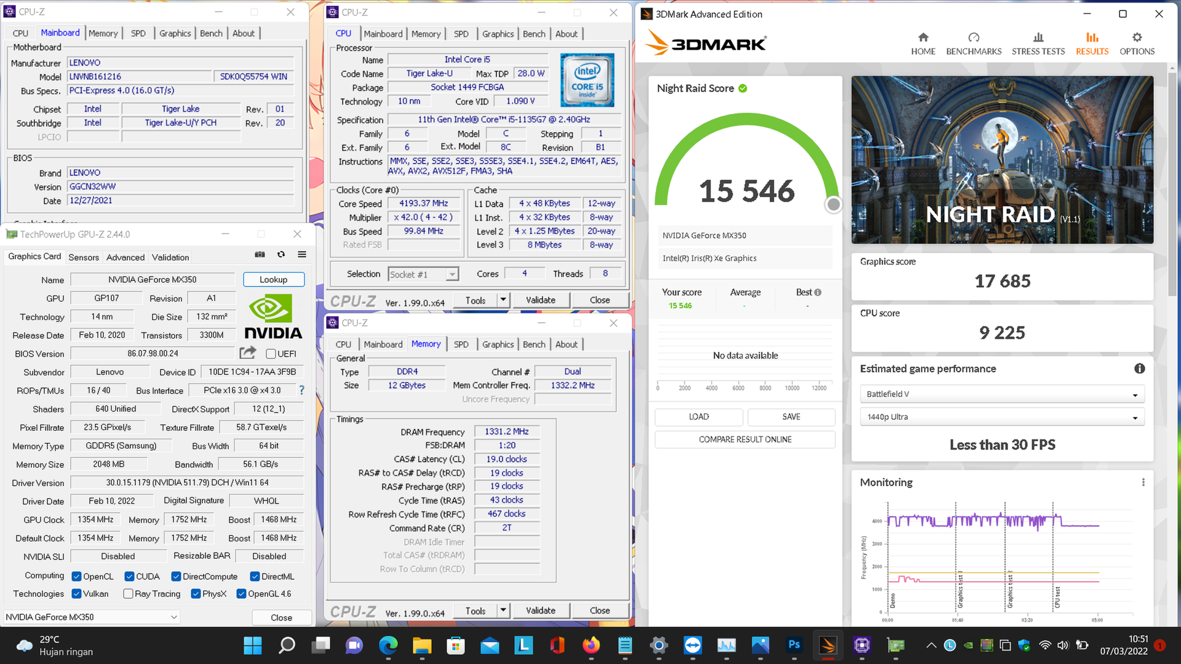
Task: Open the Socket #1 selection dropdown
Action: [423, 274]
